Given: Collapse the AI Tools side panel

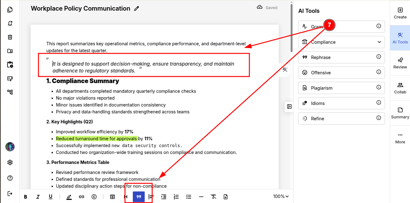Looking at the screenshot, I should (289, 106).
